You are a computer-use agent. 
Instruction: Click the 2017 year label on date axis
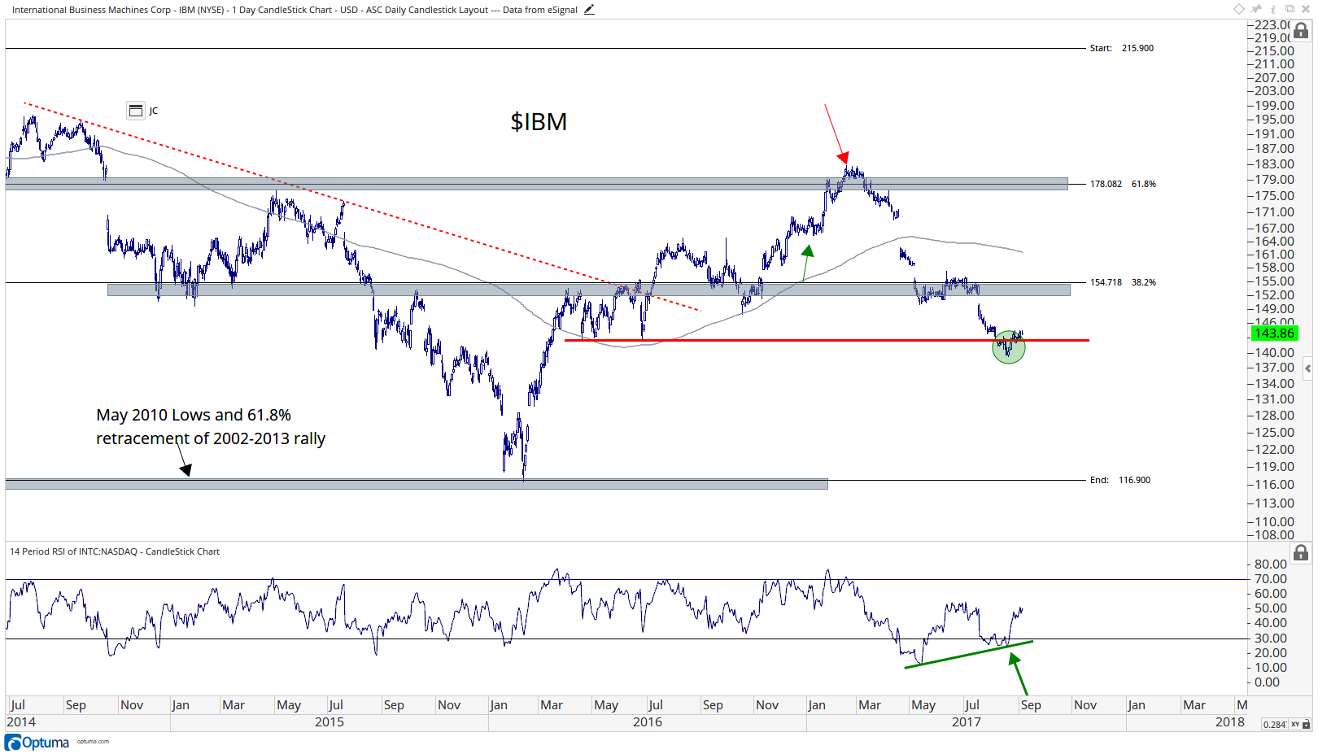click(966, 721)
